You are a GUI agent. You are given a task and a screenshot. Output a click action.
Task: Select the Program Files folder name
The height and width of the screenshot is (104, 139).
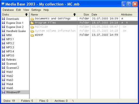click(45, 23)
